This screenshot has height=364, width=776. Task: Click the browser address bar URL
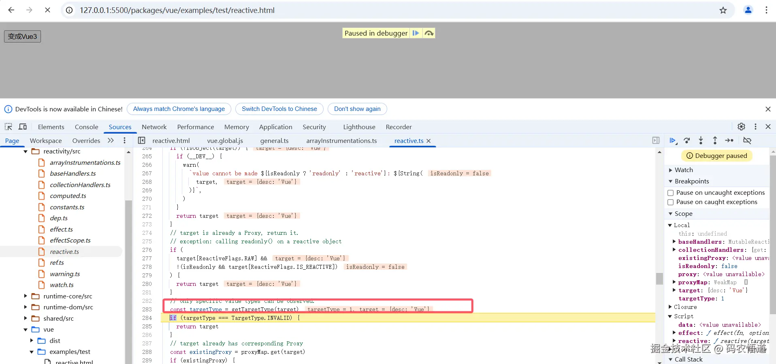click(177, 10)
